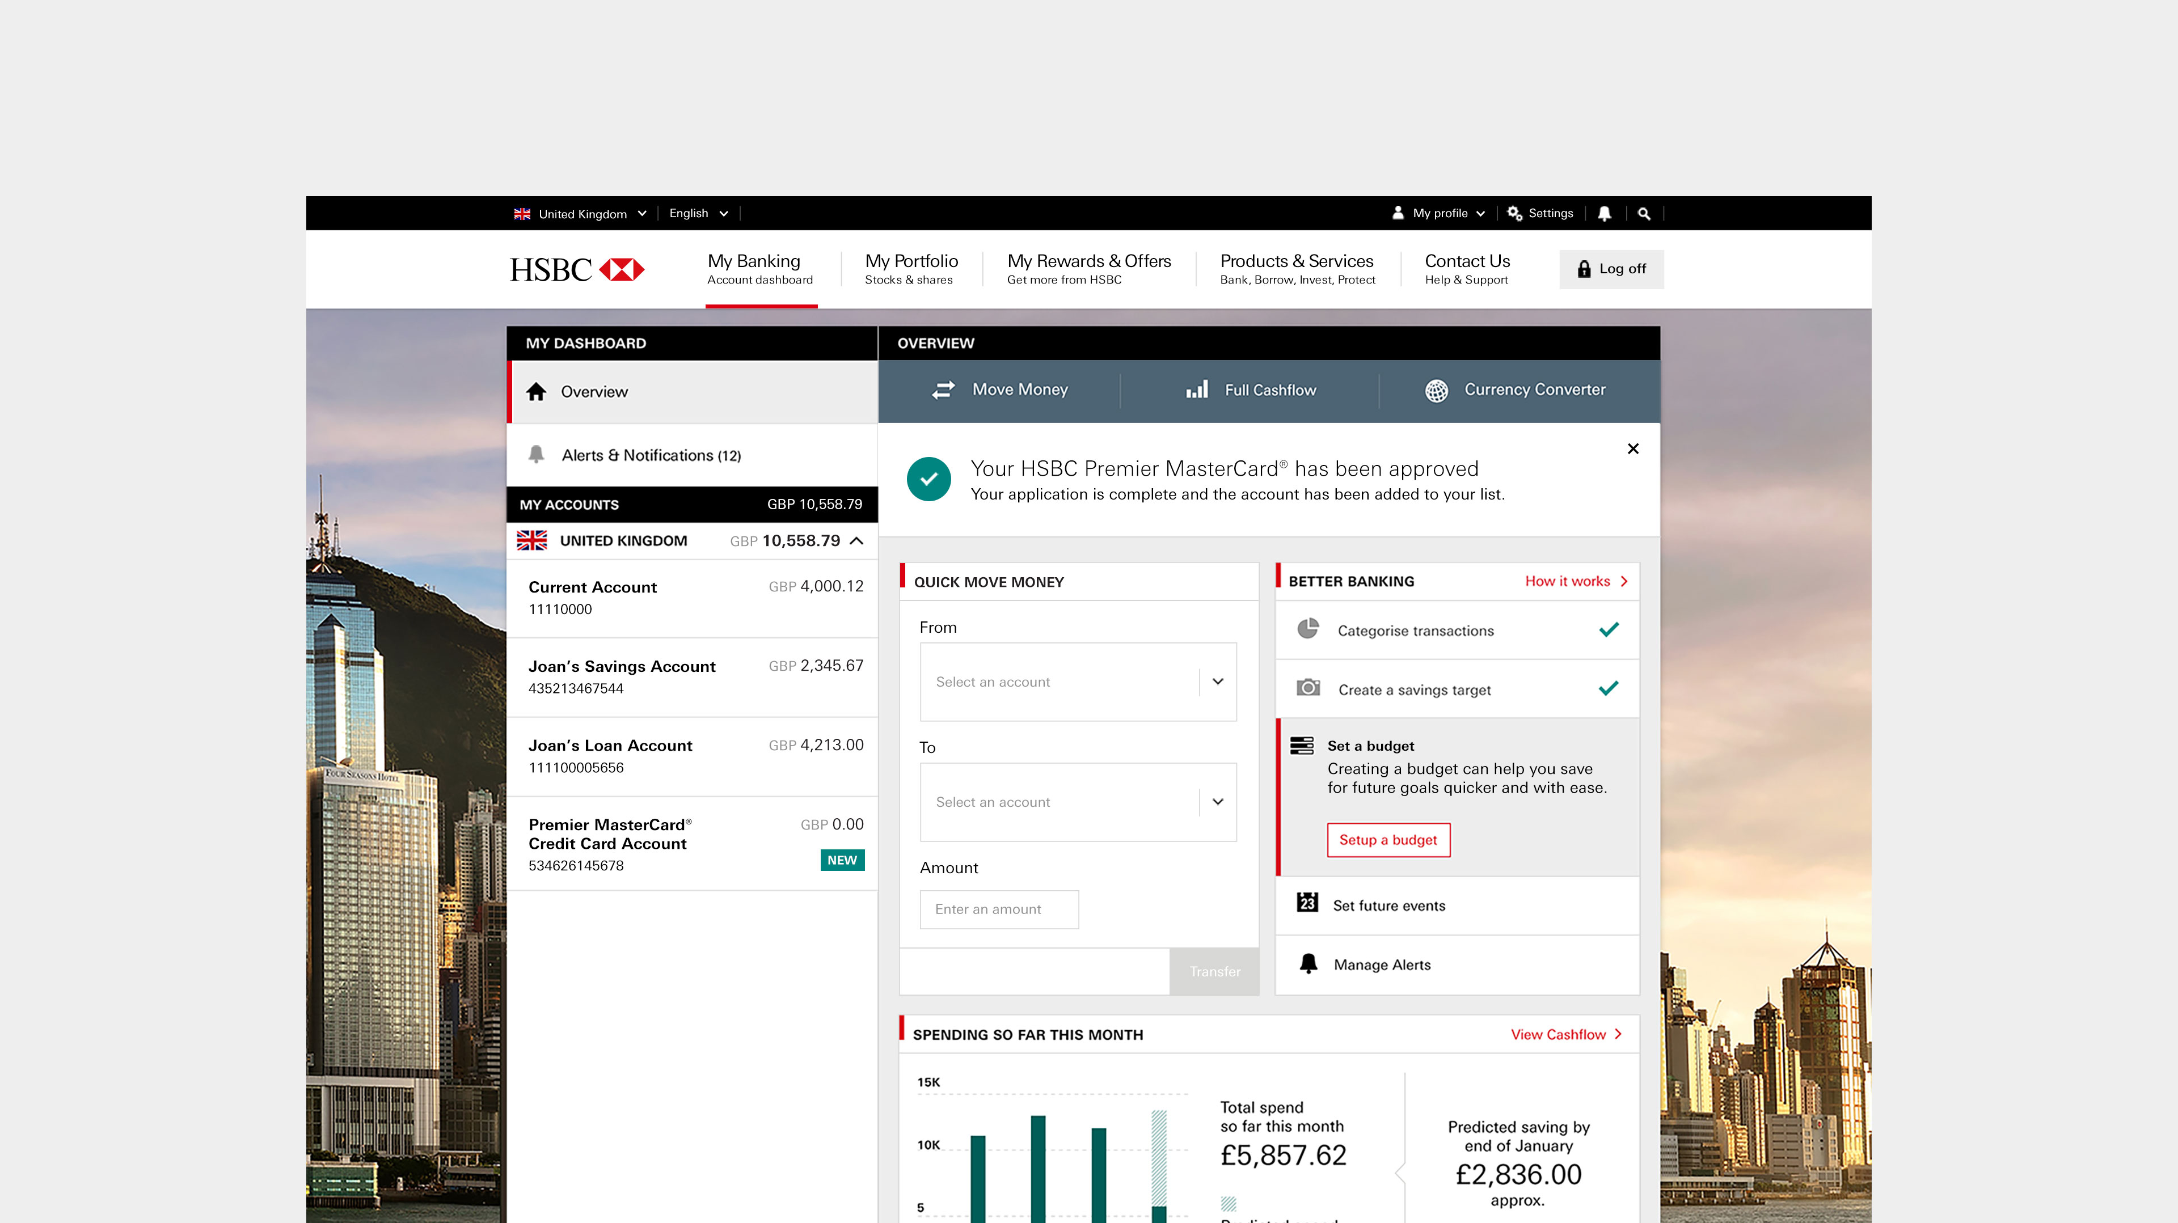Expand the My profile dropdown arrow

1480,214
